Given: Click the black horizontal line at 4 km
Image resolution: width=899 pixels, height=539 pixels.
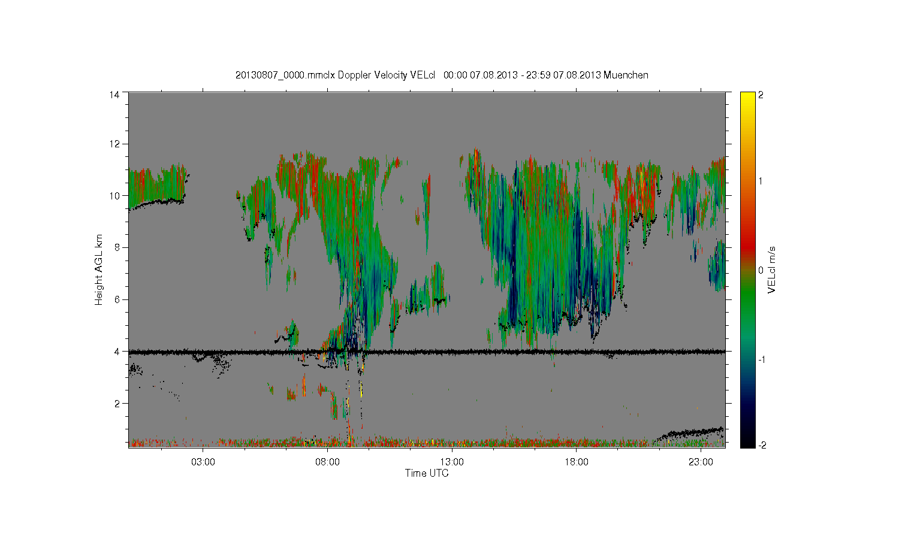Looking at the screenshot, I should [427, 352].
